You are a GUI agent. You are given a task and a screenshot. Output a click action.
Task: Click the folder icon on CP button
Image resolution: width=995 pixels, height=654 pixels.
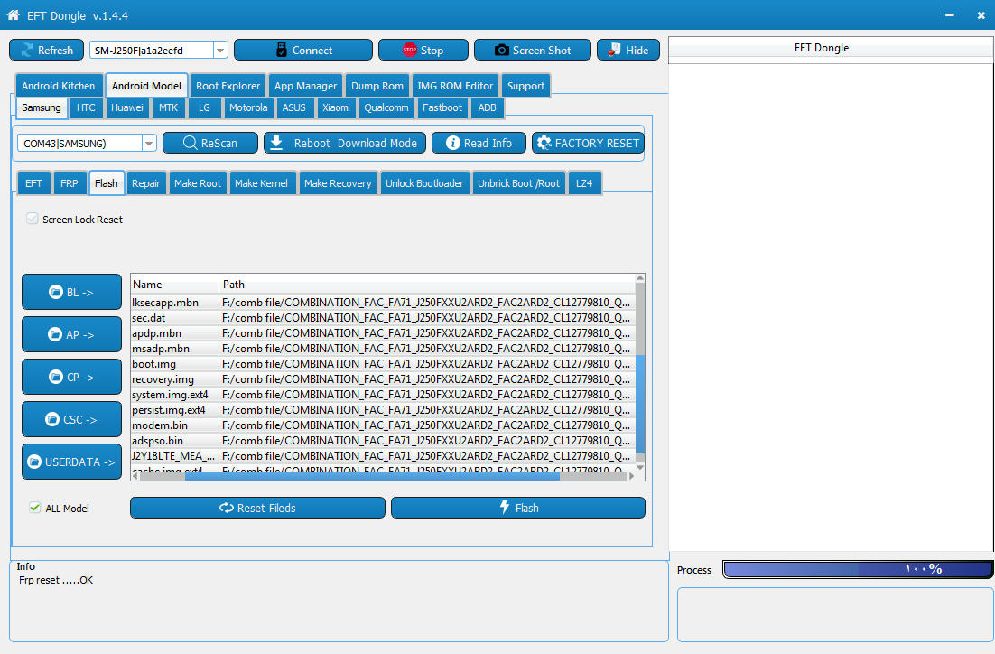tap(56, 378)
